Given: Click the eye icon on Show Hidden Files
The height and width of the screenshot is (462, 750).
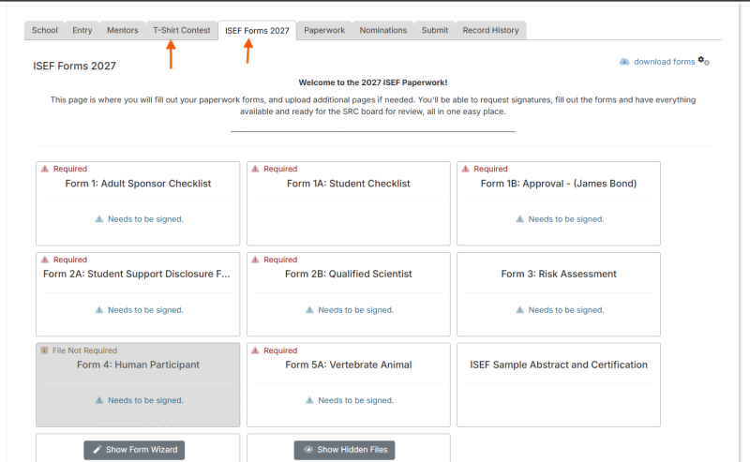Looking at the screenshot, I should pos(308,450).
